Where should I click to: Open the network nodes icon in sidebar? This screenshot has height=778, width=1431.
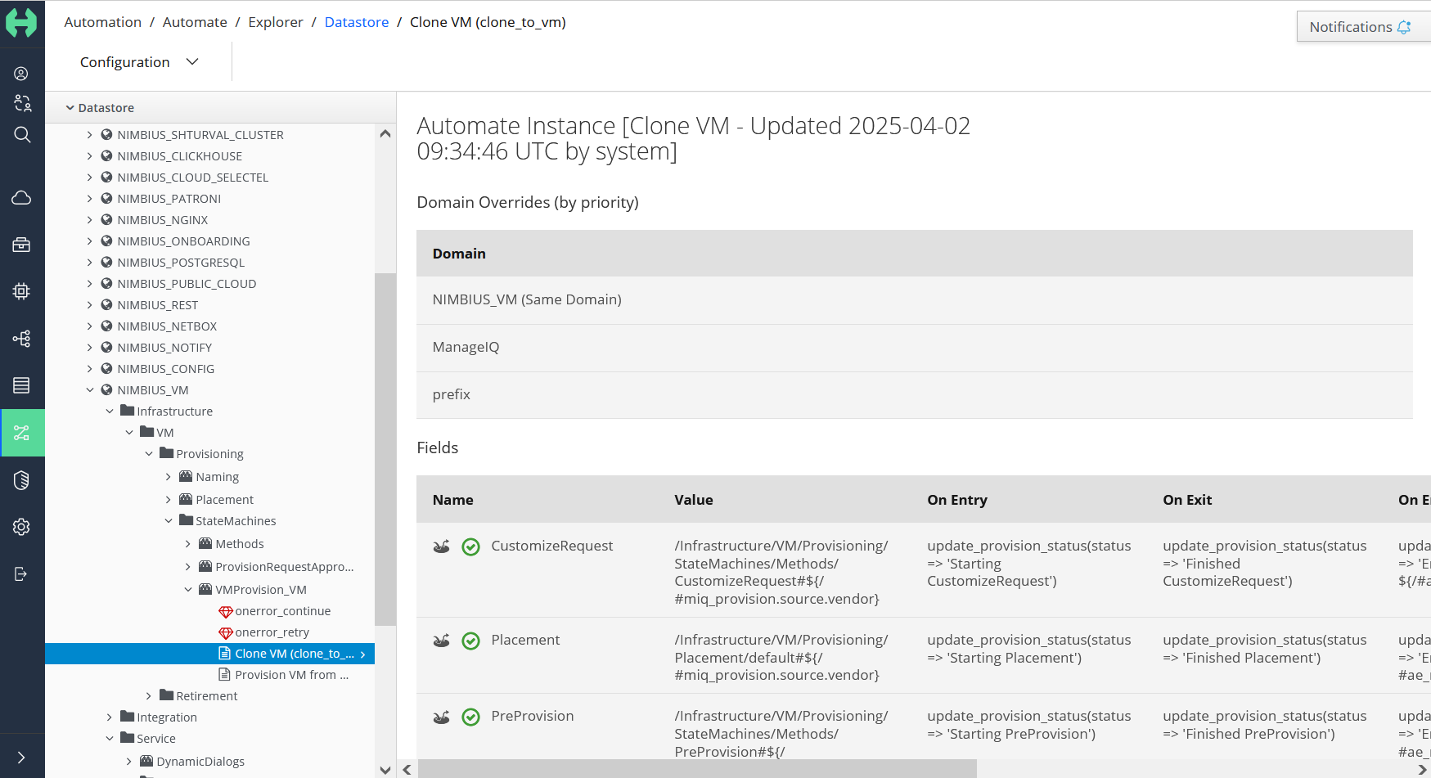pos(21,339)
